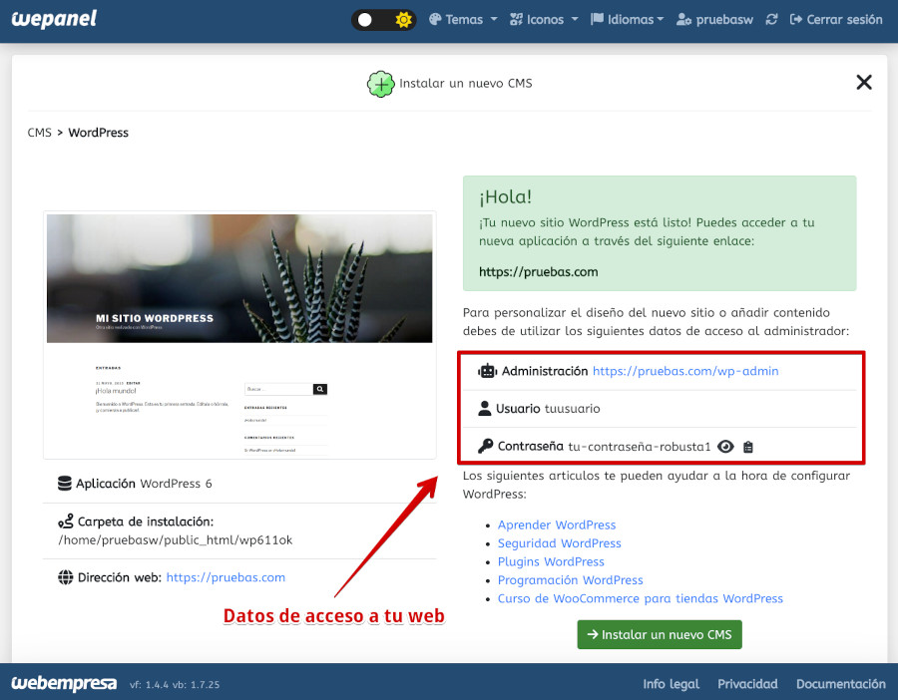Click Cerrar sesión to log out

836,20
